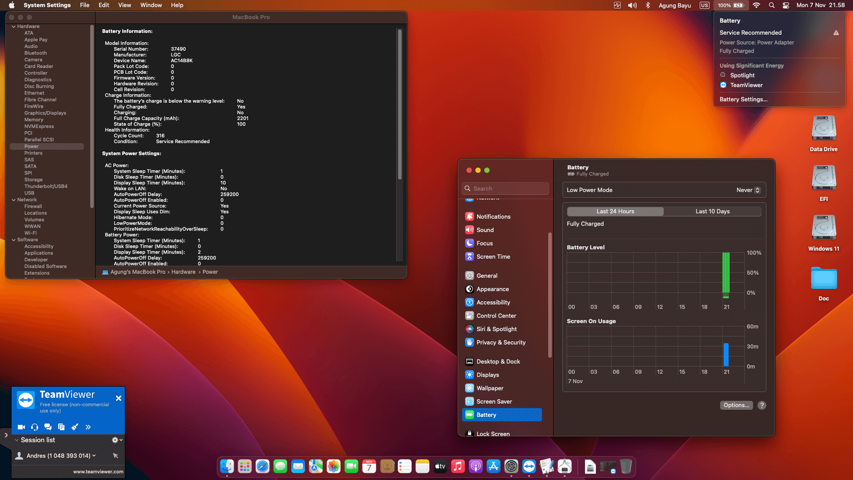Screen dimensions: 853x480
Task: Open Displays settings in sidebar
Action: pyautogui.click(x=502, y=375)
